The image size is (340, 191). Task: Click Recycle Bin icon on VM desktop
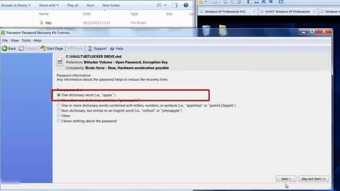coord(206,31)
